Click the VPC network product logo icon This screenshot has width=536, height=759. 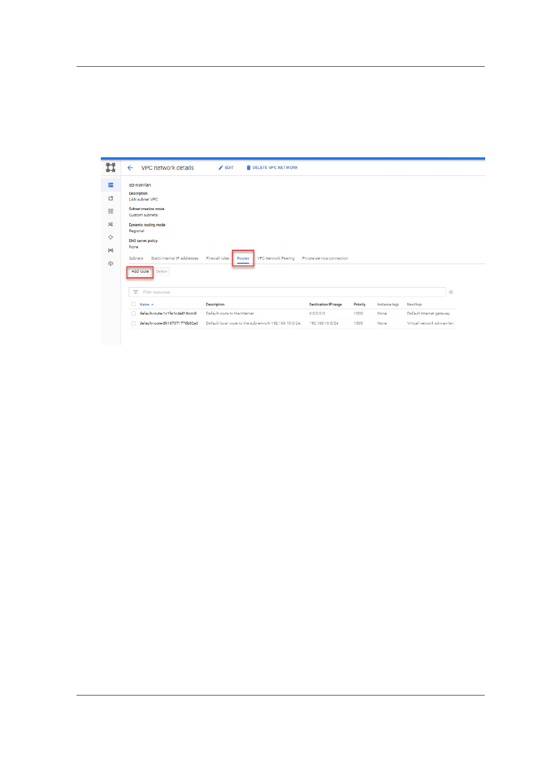pos(111,167)
